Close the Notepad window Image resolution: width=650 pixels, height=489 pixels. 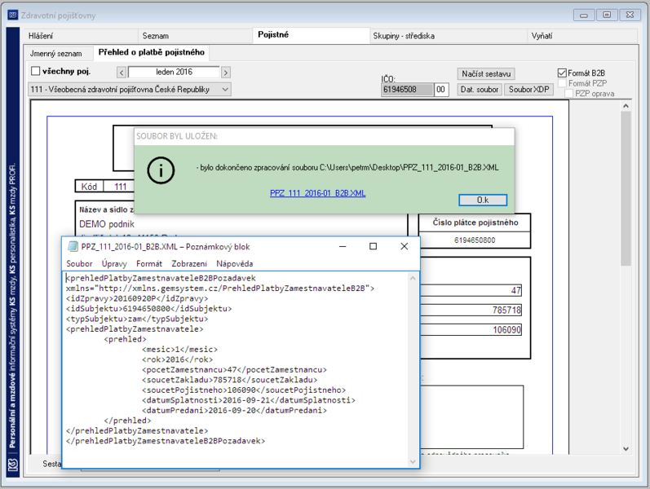coord(405,247)
